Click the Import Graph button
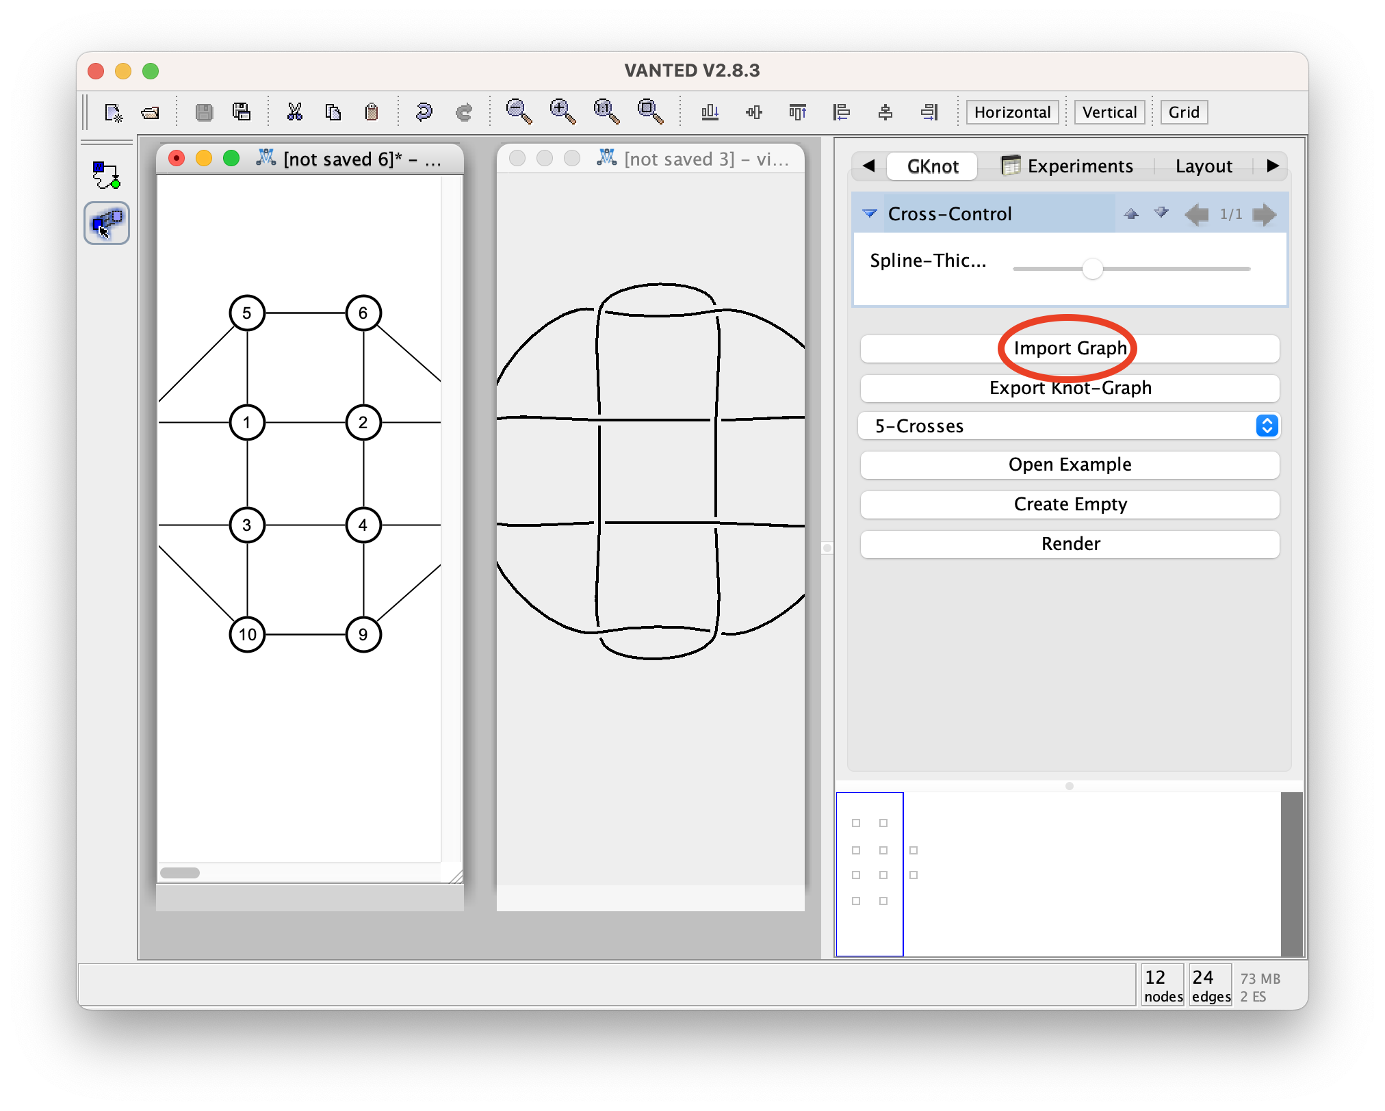Viewport: 1385px width, 1111px height. point(1070,348)
